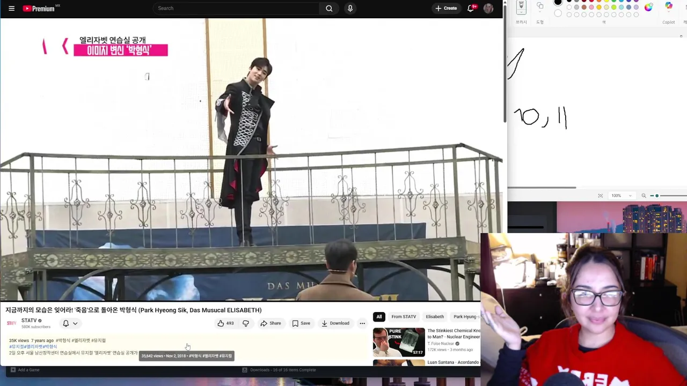This screenshot has width=687, height=386.
Task: Click the Paint zoom slider handle
Action: coord(657,196)
